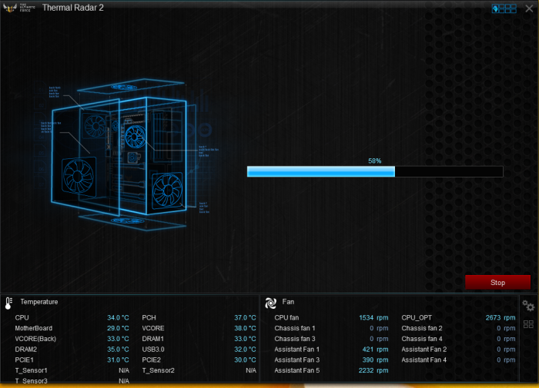Click the DRAM1 temperature label
This screenshot has height=388, width=539.
pos(152,339)
